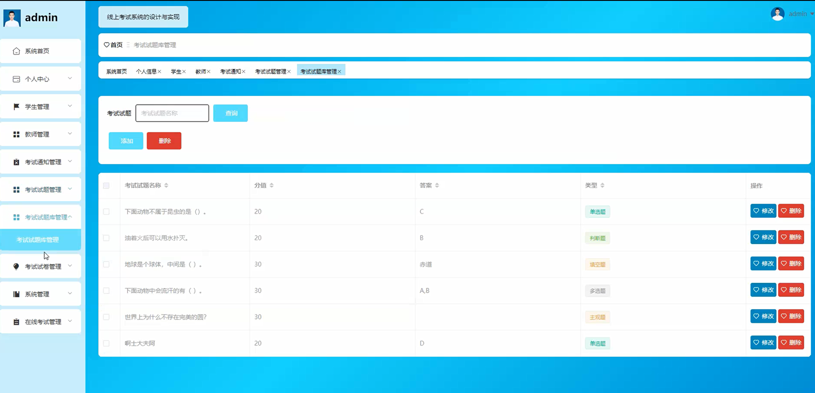Click 修改 for 世界上为什么不存在完美的圆 row
The height and width of the screenshot is (393, 815).
(763, 316)
